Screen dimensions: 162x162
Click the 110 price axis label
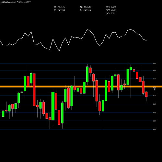pyautogui.click(x=155, y=129)
